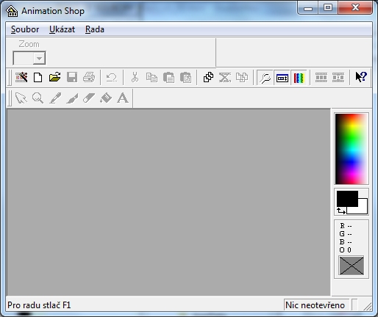Select the Arrow pointer tool
Screen dimensions: 378x317
[21, 98]
